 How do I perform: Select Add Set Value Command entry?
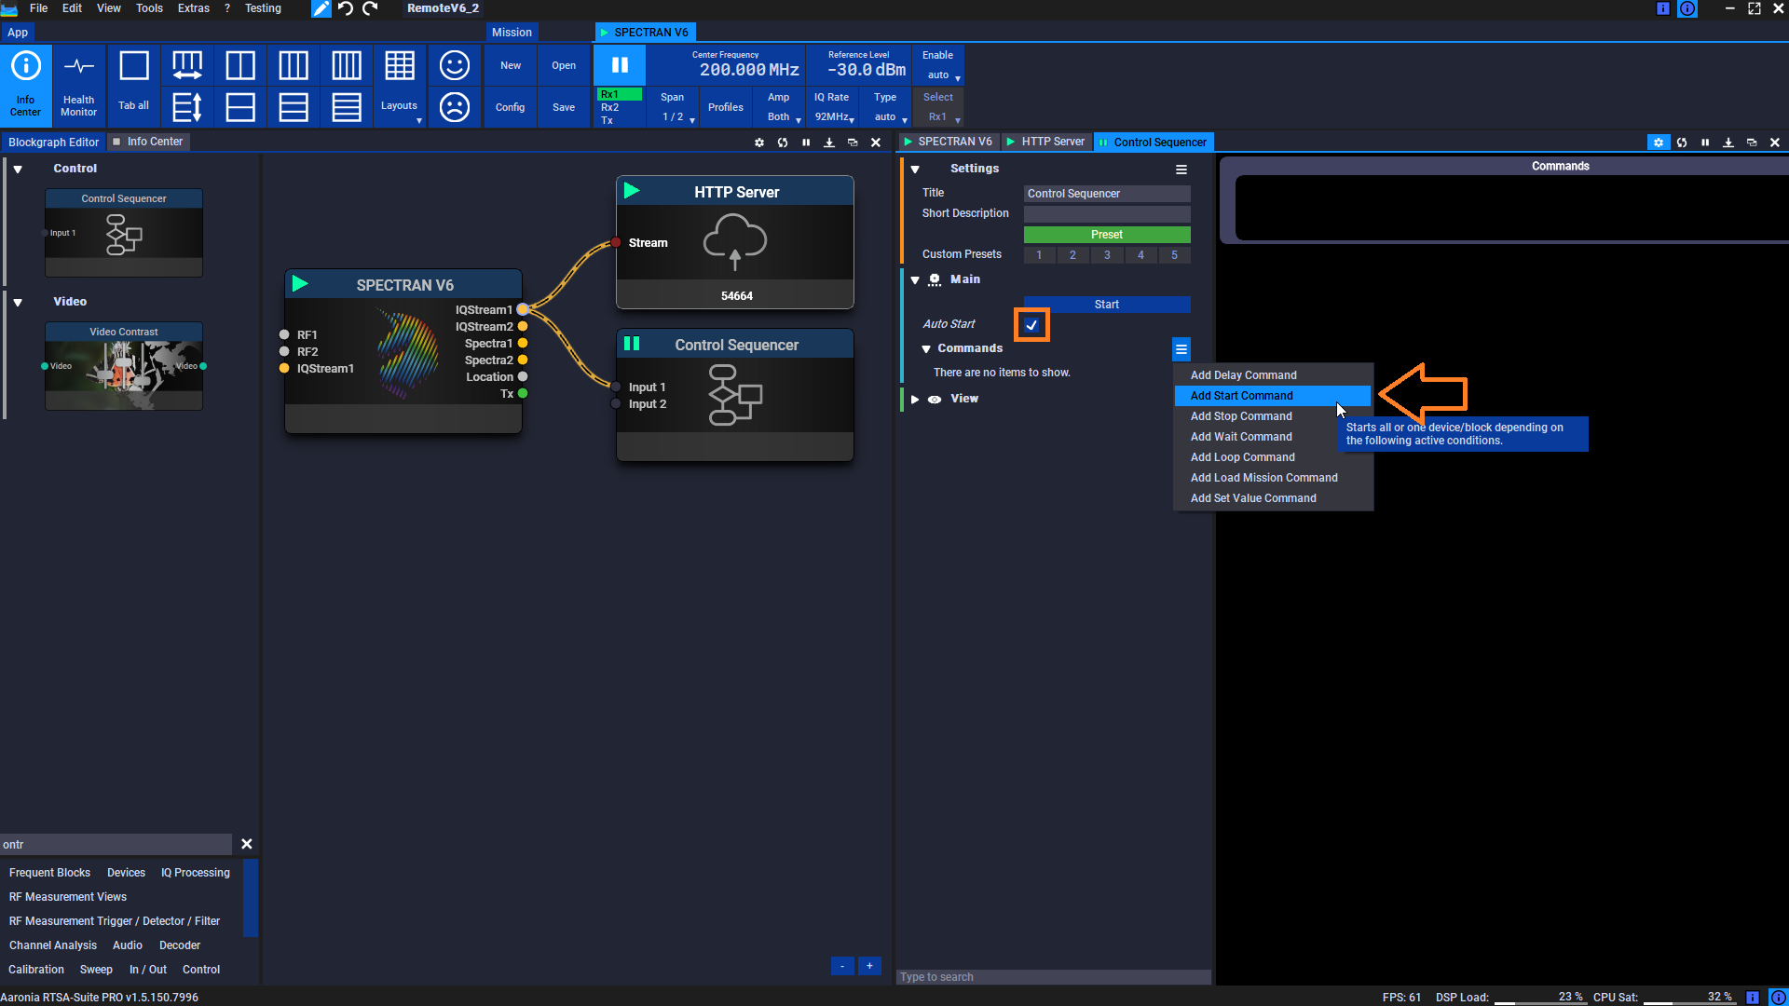[x=1273, y=498]
